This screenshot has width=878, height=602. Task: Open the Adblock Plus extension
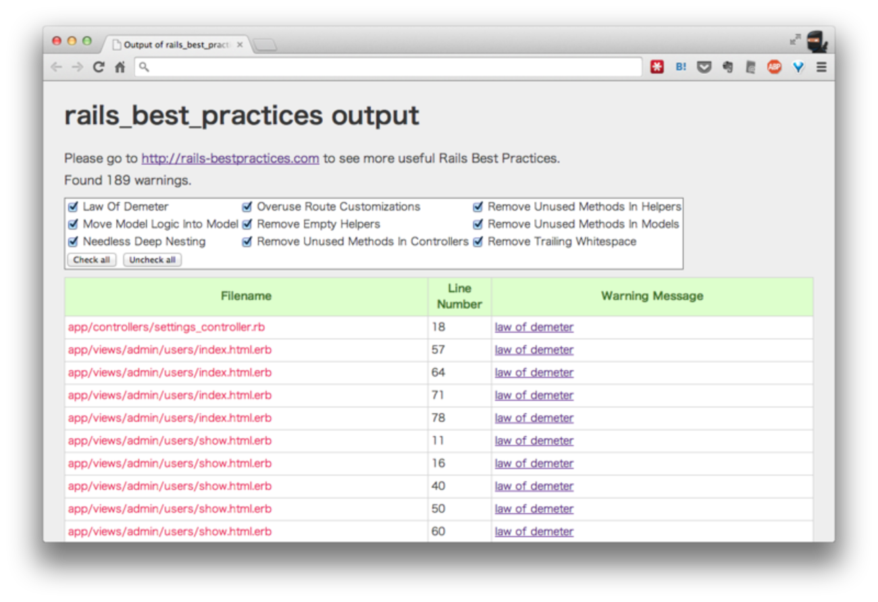[774, 67]
